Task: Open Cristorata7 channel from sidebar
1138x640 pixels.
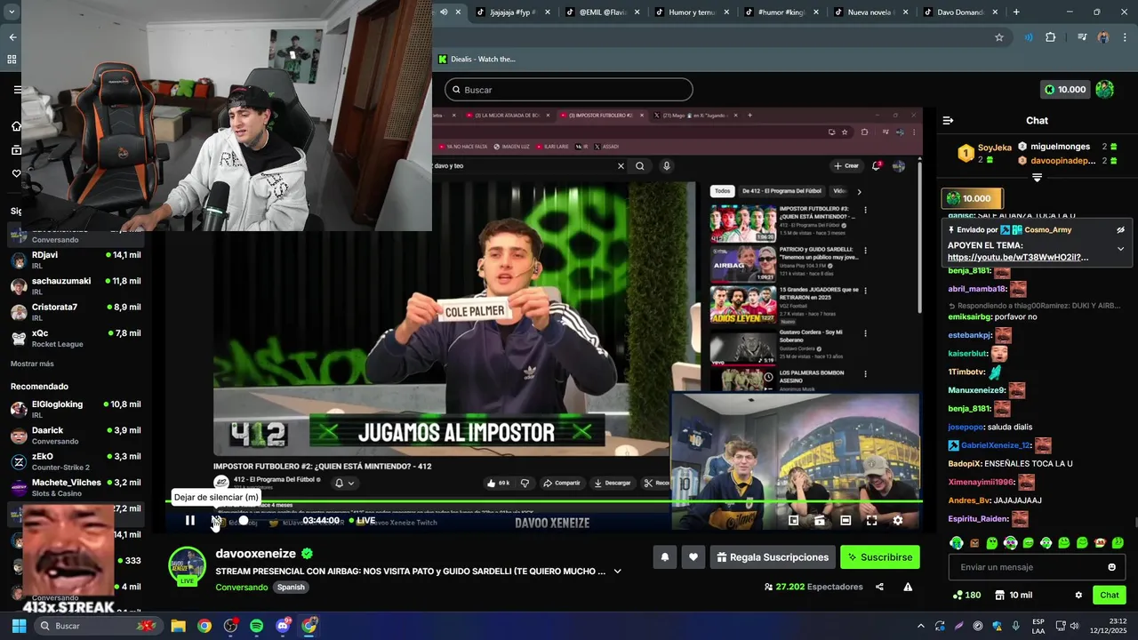Action: (x=76, y=312)
